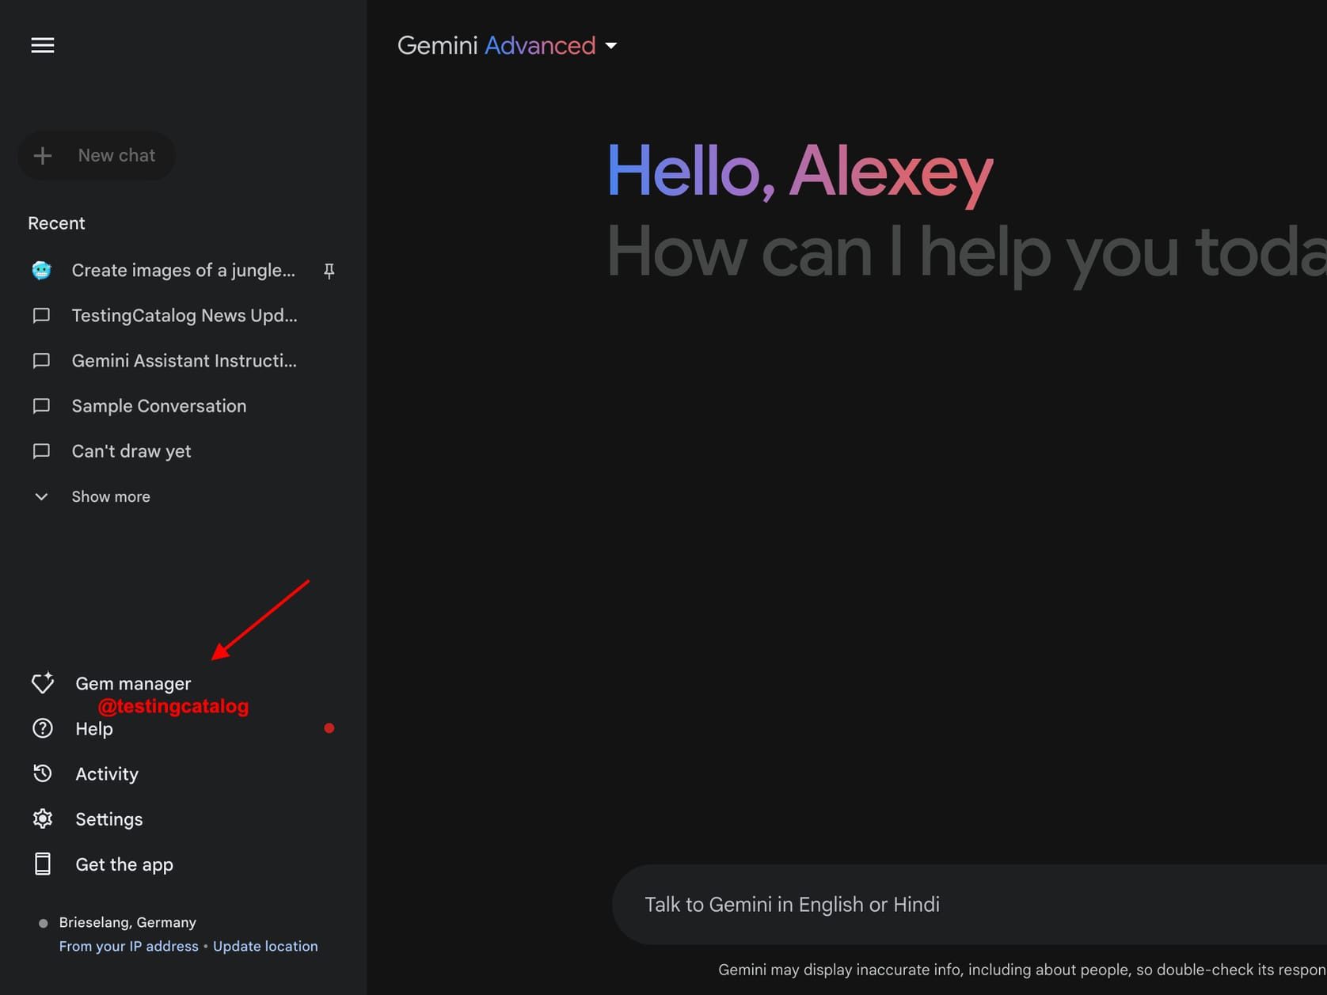The image size is (1327, 995).
Task: Click the phone icon beside Get the app
Action: click(43, 864)
